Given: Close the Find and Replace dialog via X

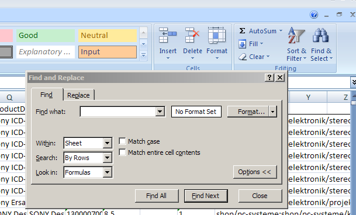Looking at the screenshot, I should (280, 78).
